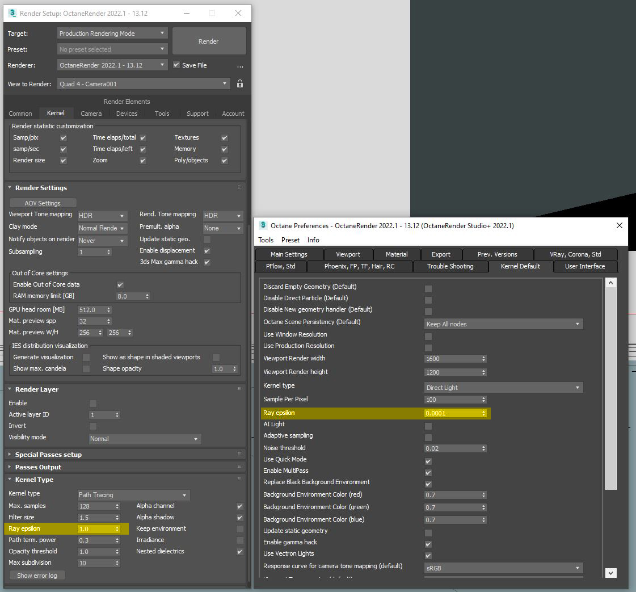The image size is (636, 592).
Task: Switch to Main Settings tab
Action: pos(289,254)
